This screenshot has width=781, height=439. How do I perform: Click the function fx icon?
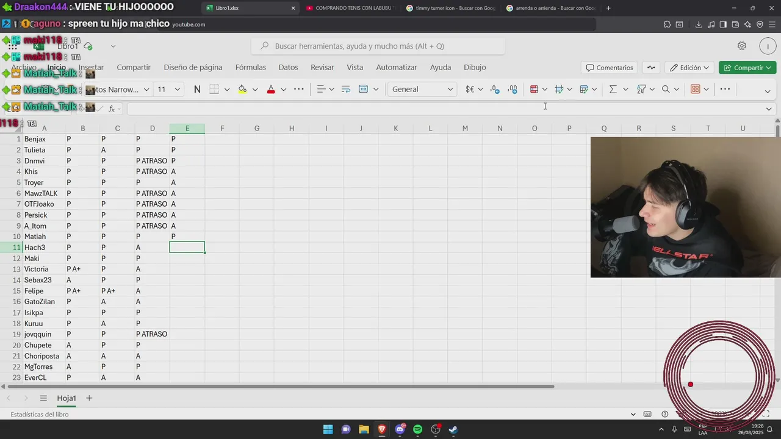tap(112, 109)
